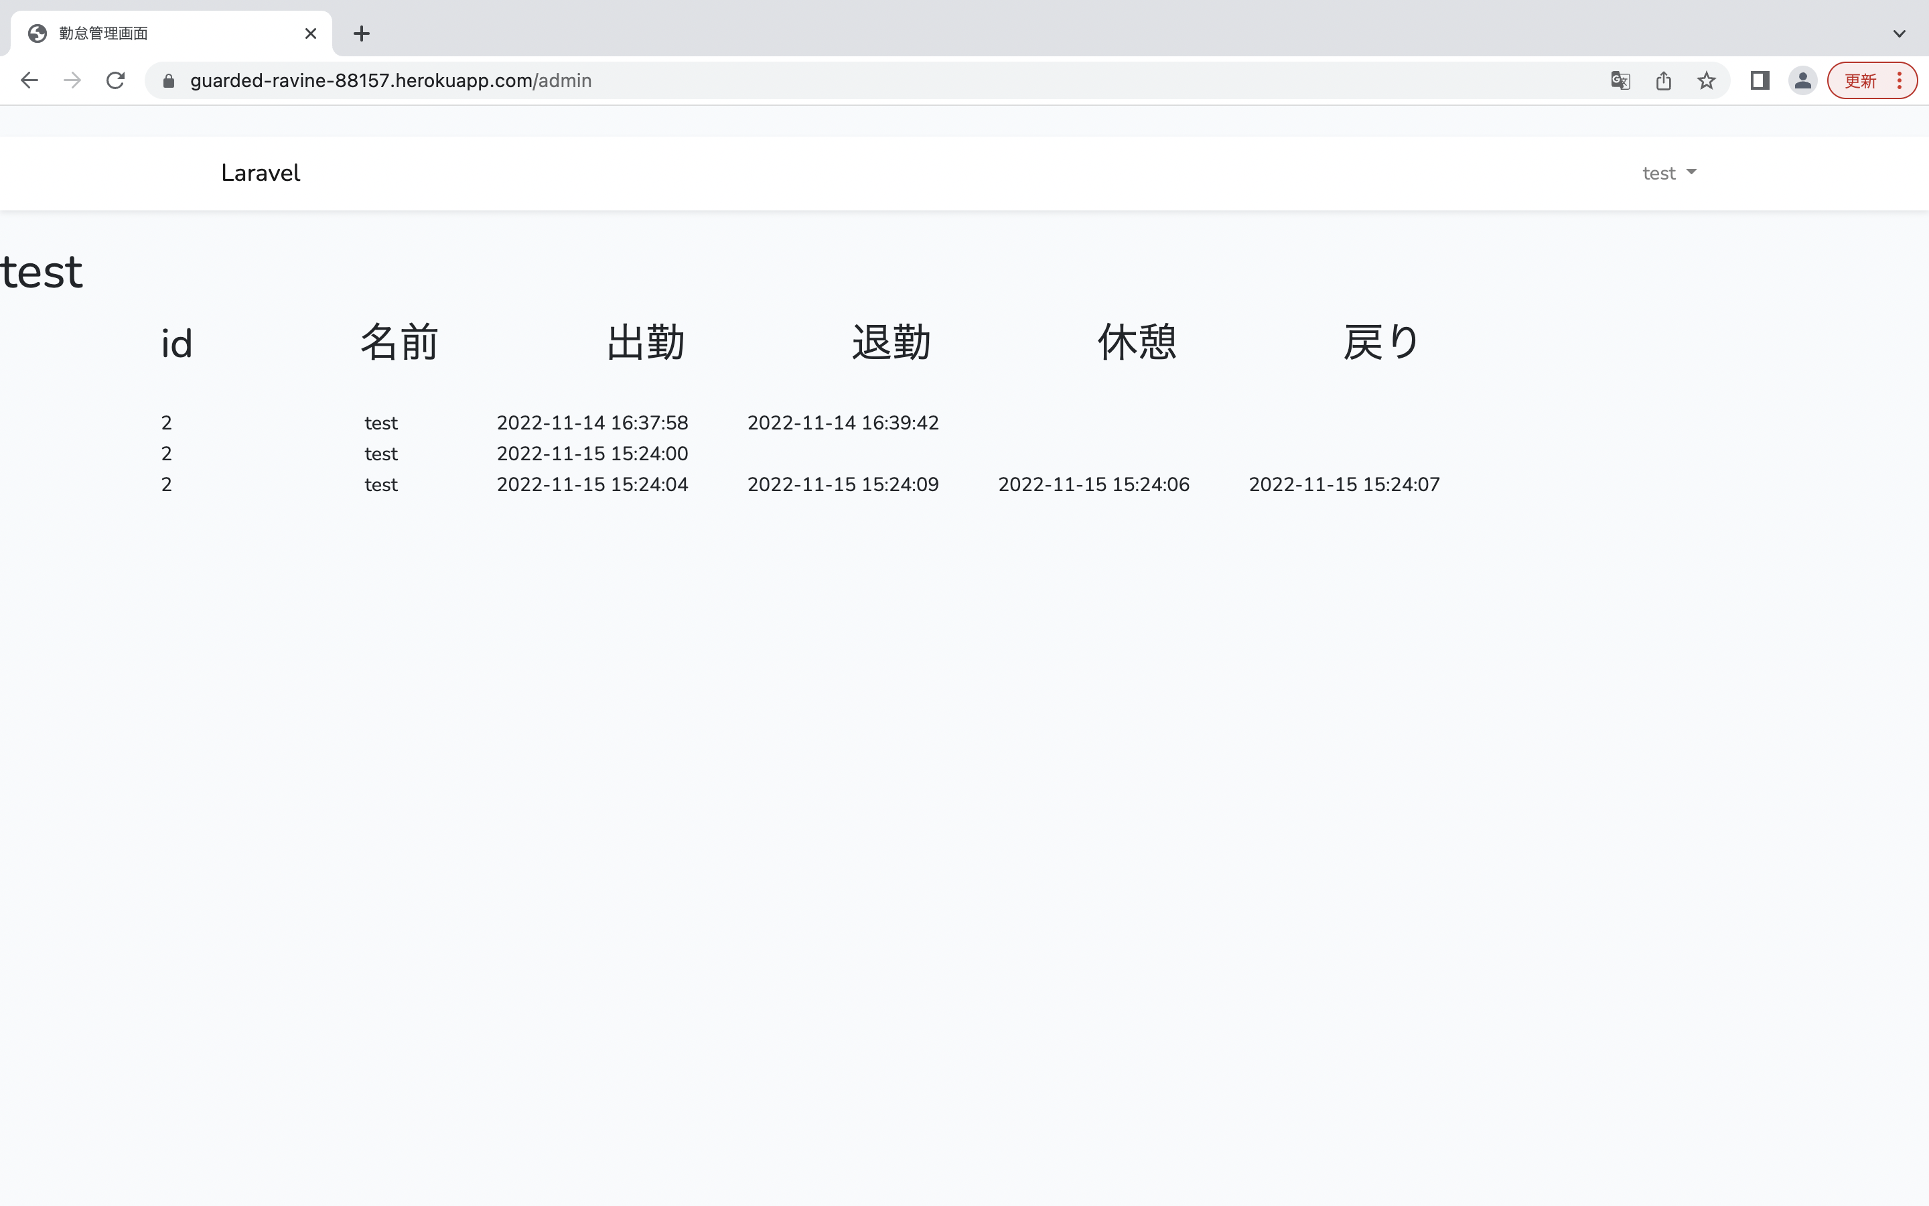Image resolution: width=1929 pixels, height=1206 pixels.
Task: Toggle the browser side panel
Action: 1760,80
